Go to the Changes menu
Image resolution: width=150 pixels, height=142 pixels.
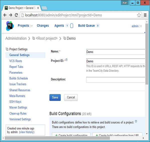[43, 26]
